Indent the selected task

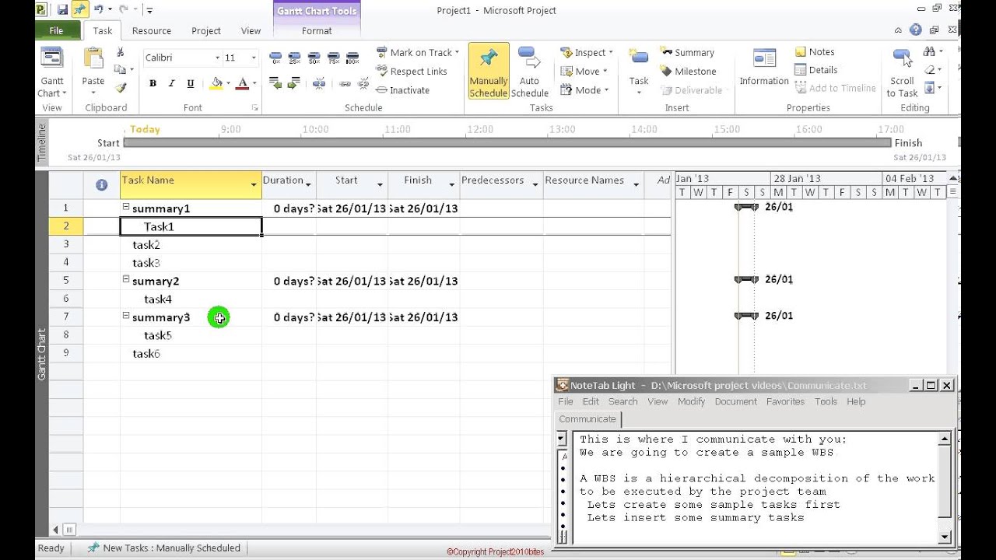294,82
